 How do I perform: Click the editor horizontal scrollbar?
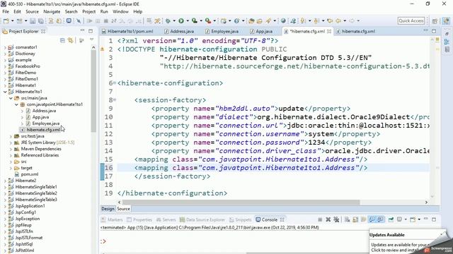click(241, 202)
